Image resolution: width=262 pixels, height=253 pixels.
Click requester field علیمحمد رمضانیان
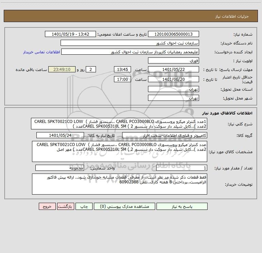pos(130,52)
